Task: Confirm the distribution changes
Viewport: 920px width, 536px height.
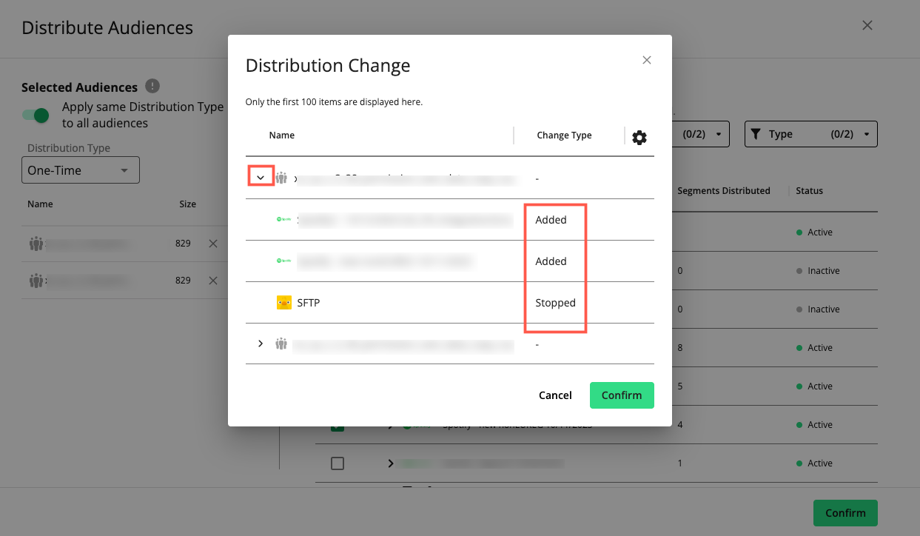Action: (622, 395)
